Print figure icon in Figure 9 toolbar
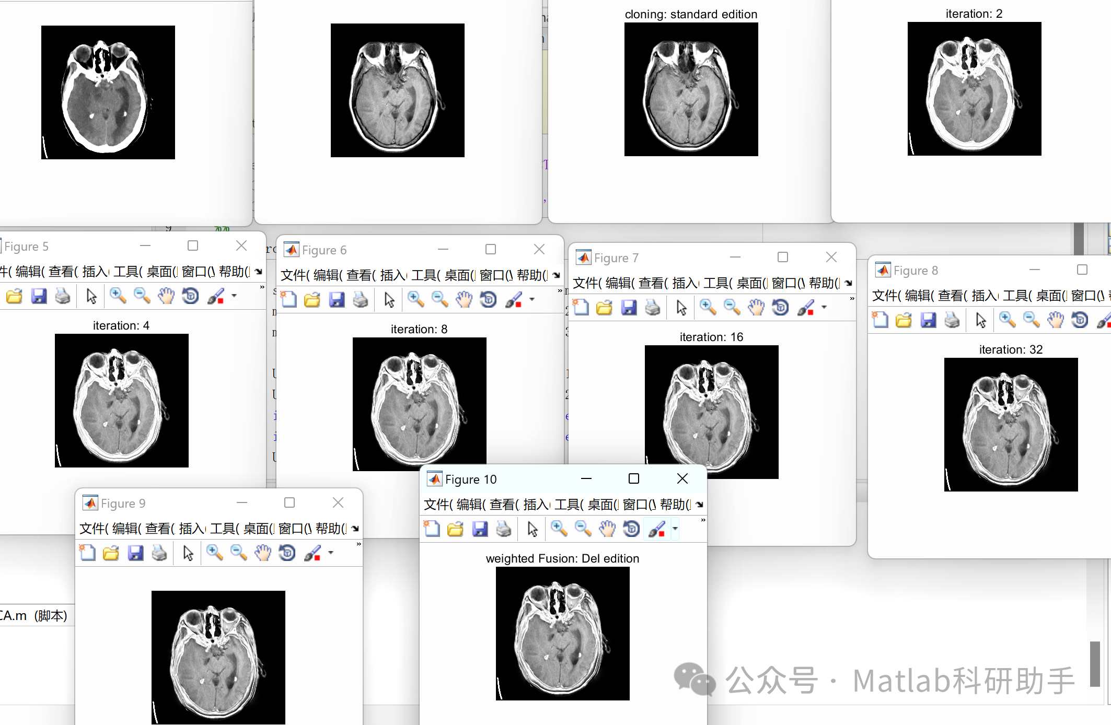This screenshot has height=725, width=1111. point(159,553)
